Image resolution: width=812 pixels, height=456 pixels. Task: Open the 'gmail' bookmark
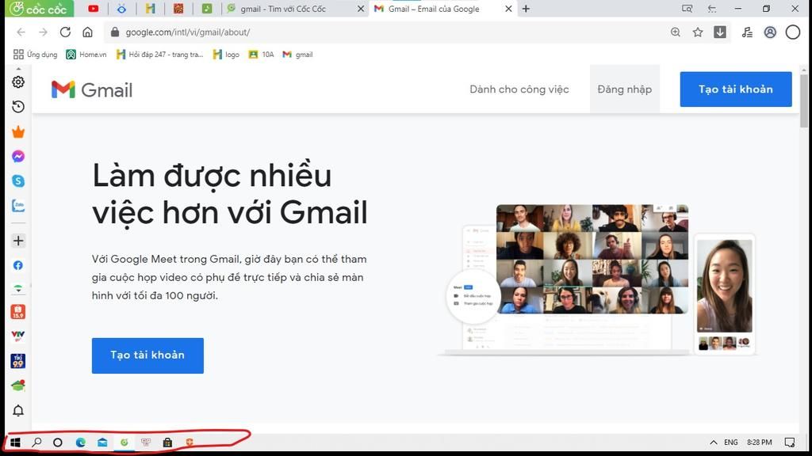coord(298,55)
